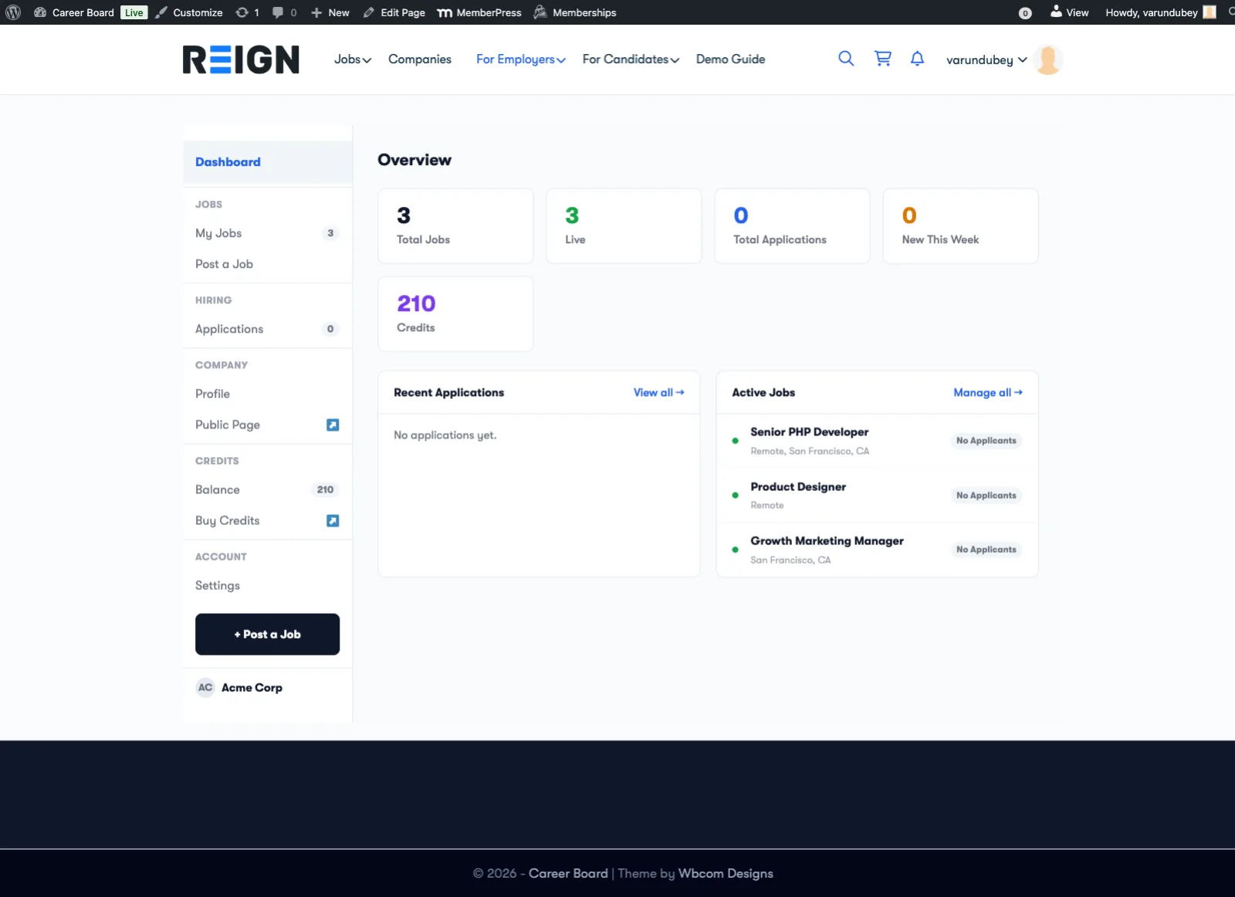The height and width of the screenshot is (897, 1235).
Task: Click the Balance 210 badge
Action: [x=325, y=489]
